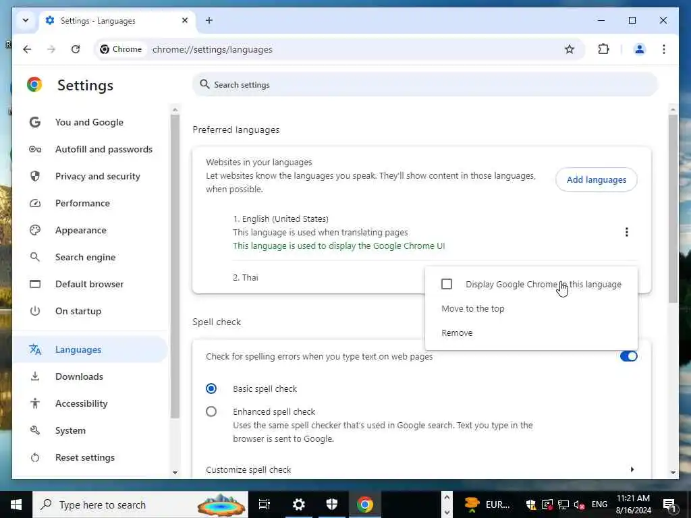Click the back navigation arrow
The width and height of the screenshot is (691, 518).
point(27,49)
